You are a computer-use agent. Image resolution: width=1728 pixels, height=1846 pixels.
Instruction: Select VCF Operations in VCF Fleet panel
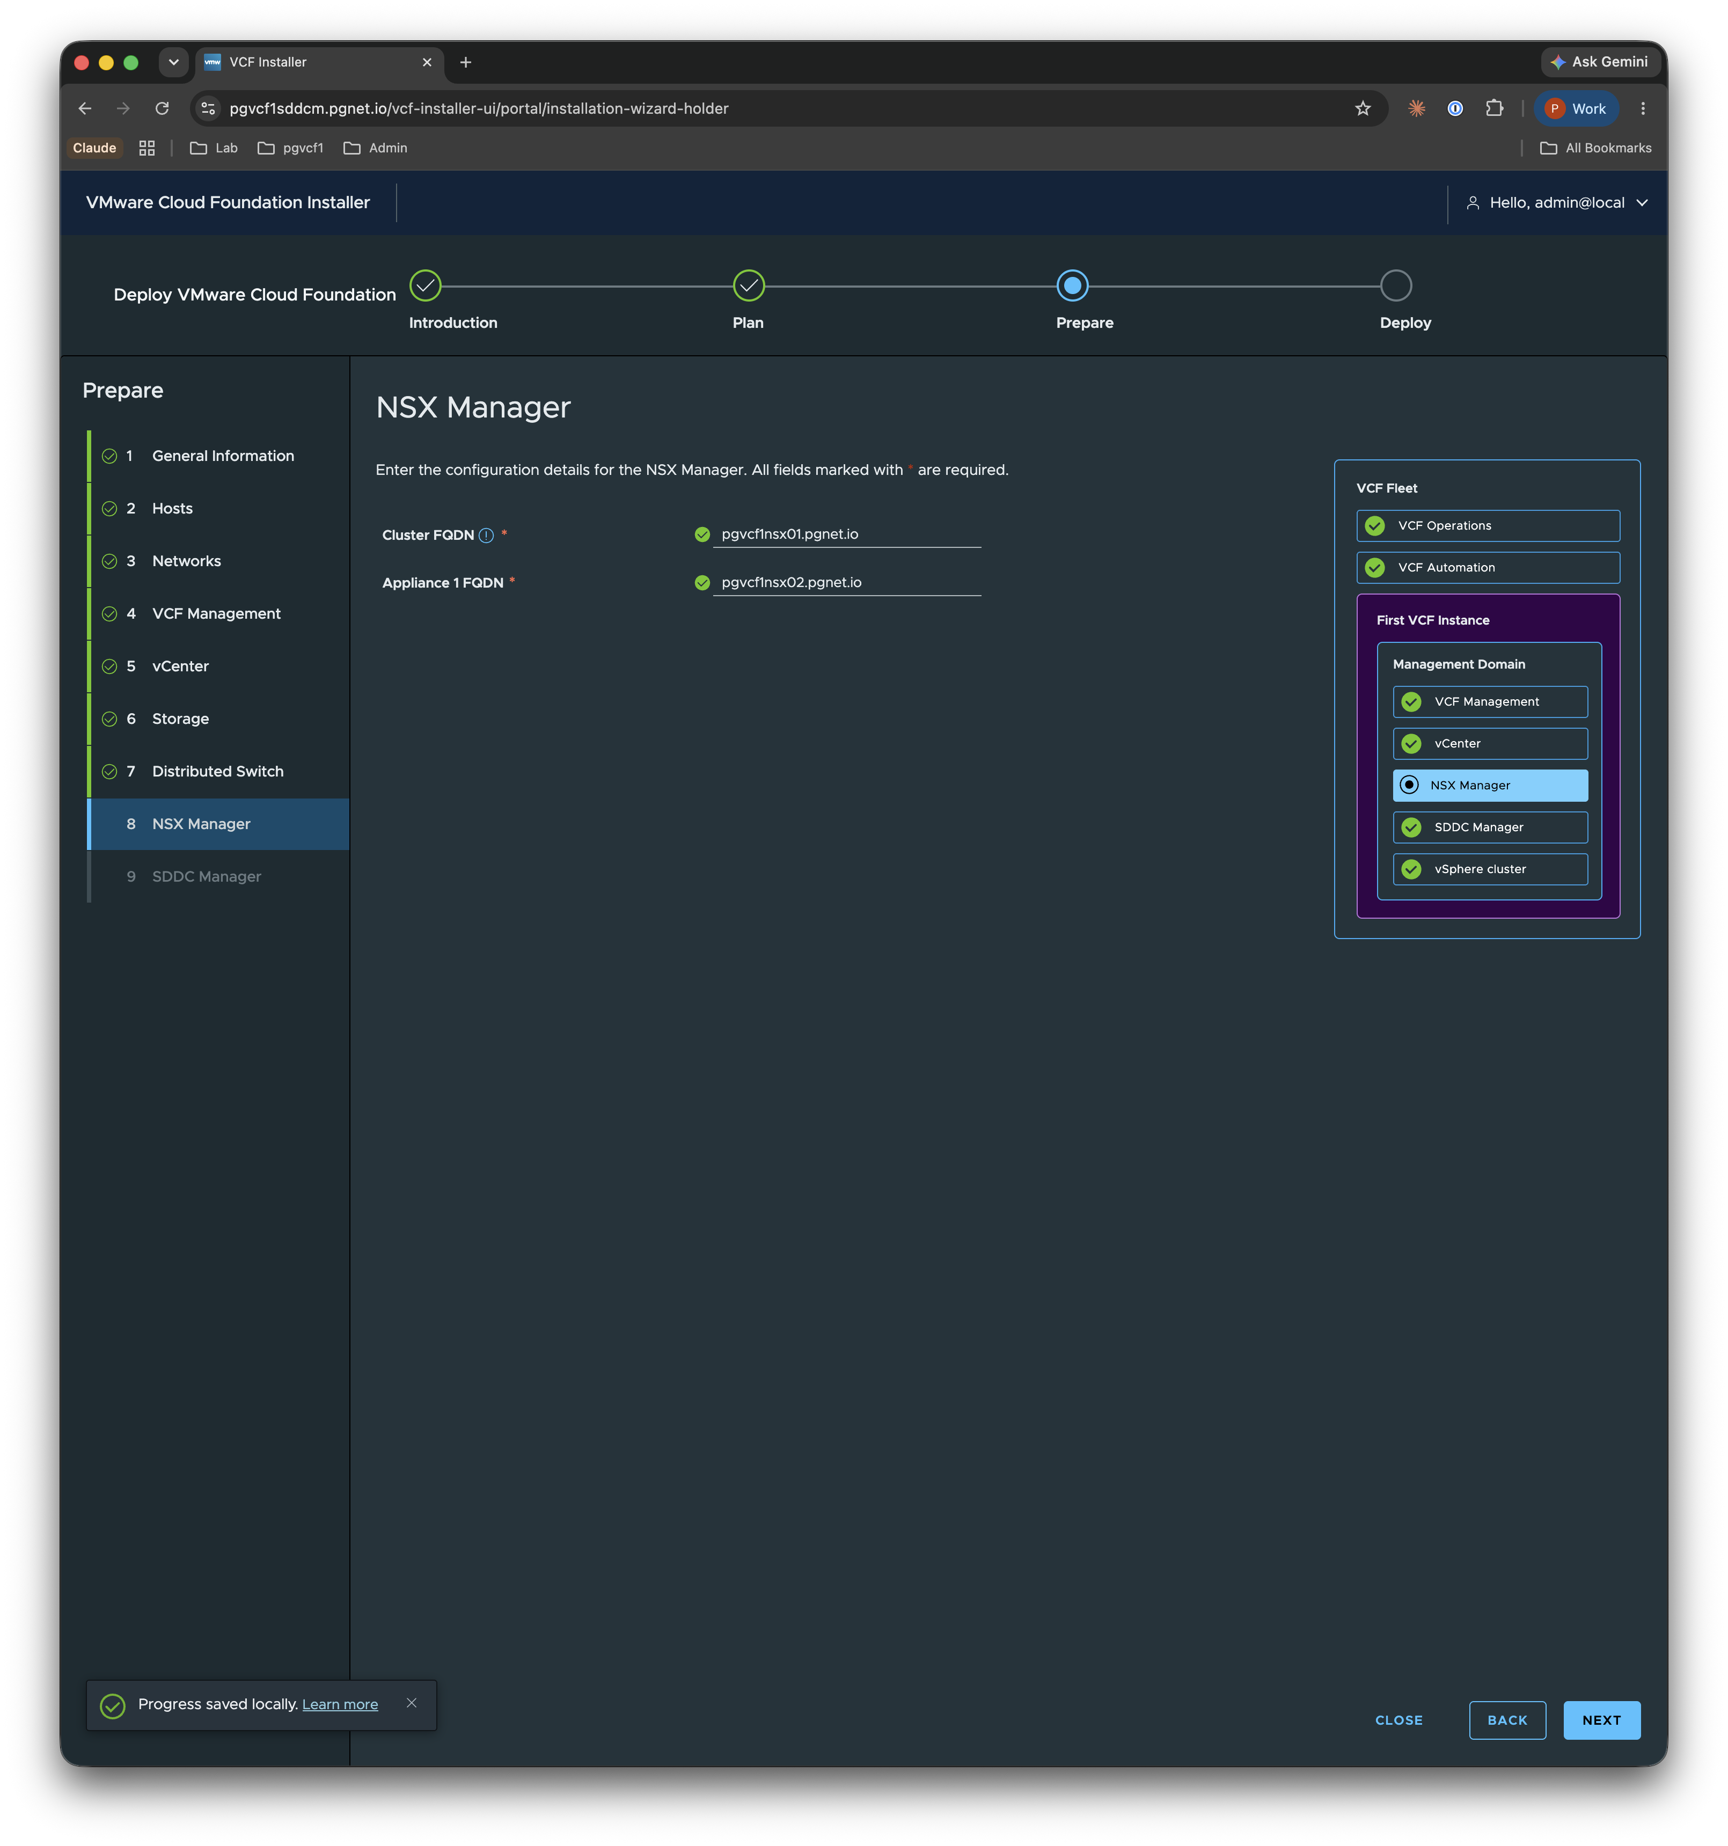click(1488, 525)
